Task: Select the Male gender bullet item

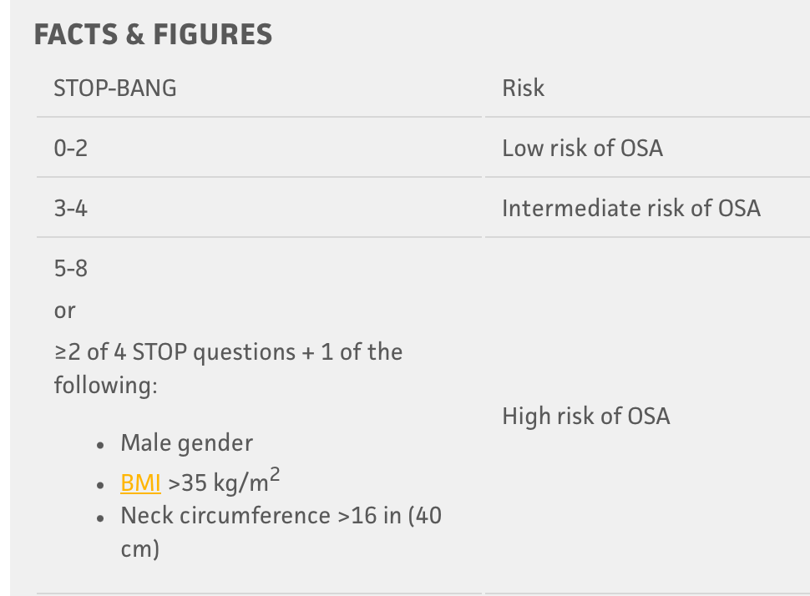Action: click(x=186, y=443)
